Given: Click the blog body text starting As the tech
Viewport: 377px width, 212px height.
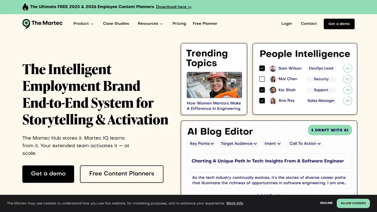Looking at the screenshot, I should [270, 180].
